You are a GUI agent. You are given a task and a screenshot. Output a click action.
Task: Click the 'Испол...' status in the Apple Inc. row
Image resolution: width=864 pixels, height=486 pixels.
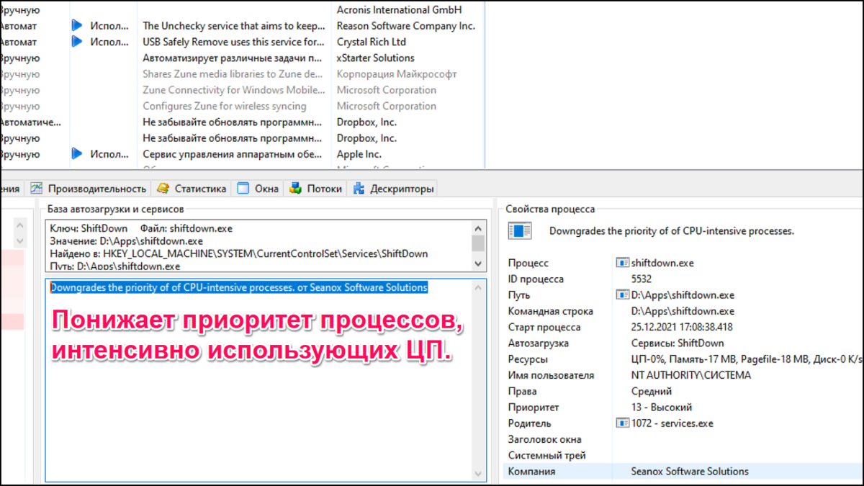(x=110, y=154)
